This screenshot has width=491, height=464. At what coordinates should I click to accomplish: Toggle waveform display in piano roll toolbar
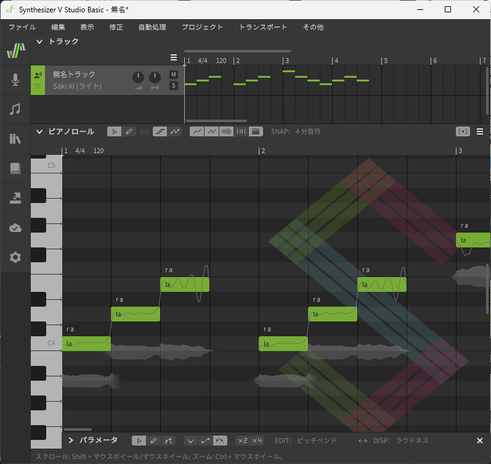(x=227, y=131)
